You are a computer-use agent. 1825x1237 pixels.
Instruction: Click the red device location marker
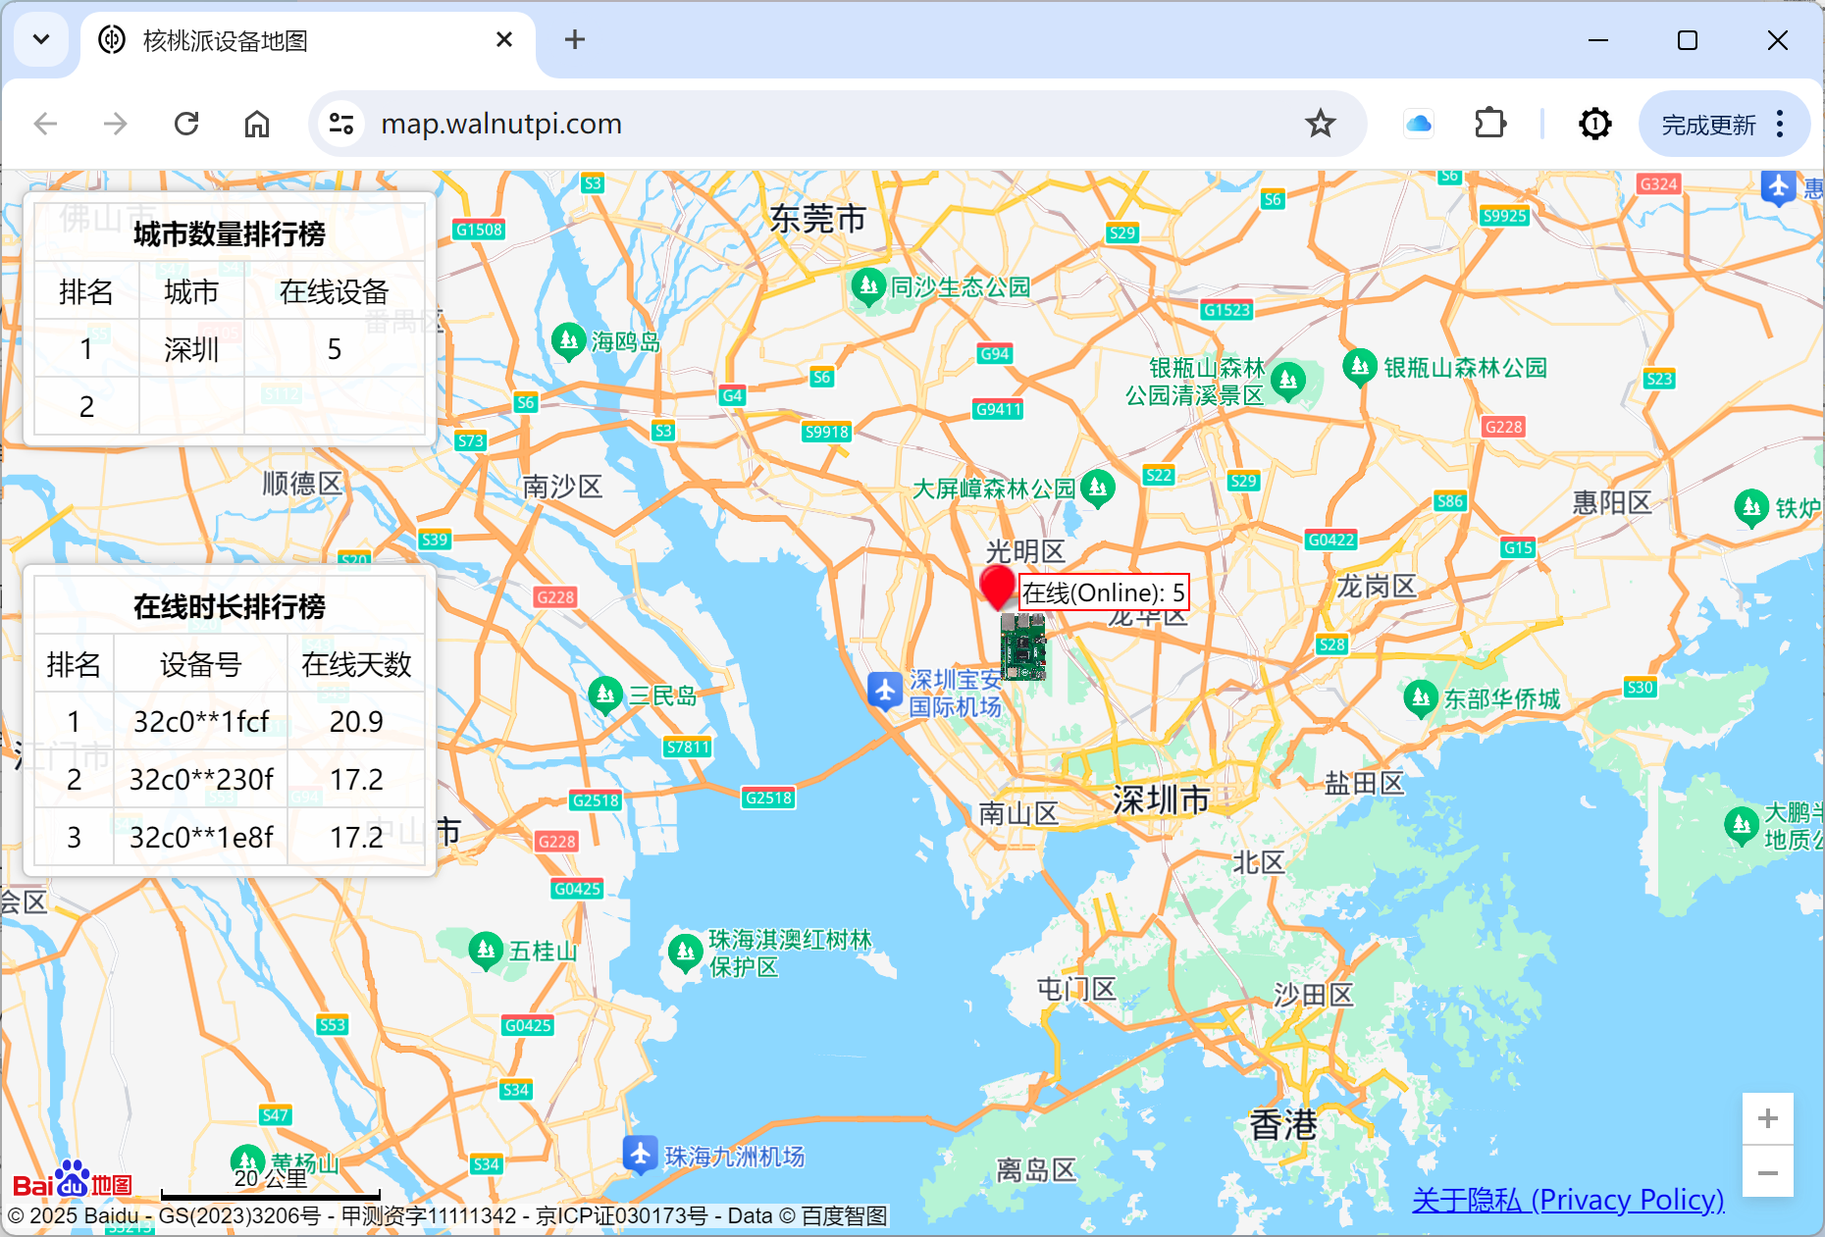(x=998, y=587)
